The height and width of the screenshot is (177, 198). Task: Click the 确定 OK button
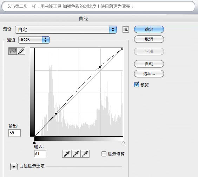[149, 29]
